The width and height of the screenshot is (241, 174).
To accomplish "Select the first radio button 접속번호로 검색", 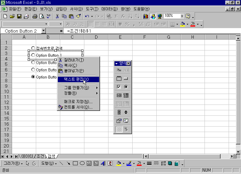I will (x=33, y=48).
